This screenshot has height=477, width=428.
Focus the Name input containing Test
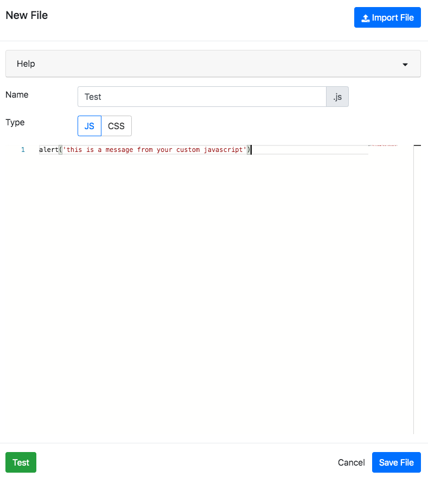[202, 97]
